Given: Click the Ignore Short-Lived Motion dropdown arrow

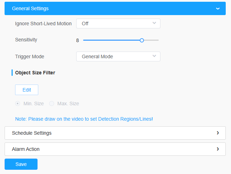Looking at the screenshot, I should [154, 23].
